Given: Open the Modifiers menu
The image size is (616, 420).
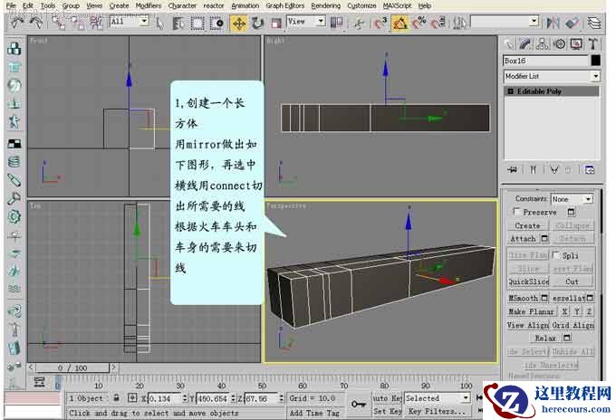Looking at the screenshot, I should (148, 6).
